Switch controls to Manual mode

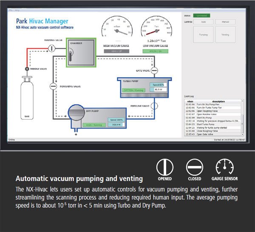pyautogui.click(x=225, y=22)
